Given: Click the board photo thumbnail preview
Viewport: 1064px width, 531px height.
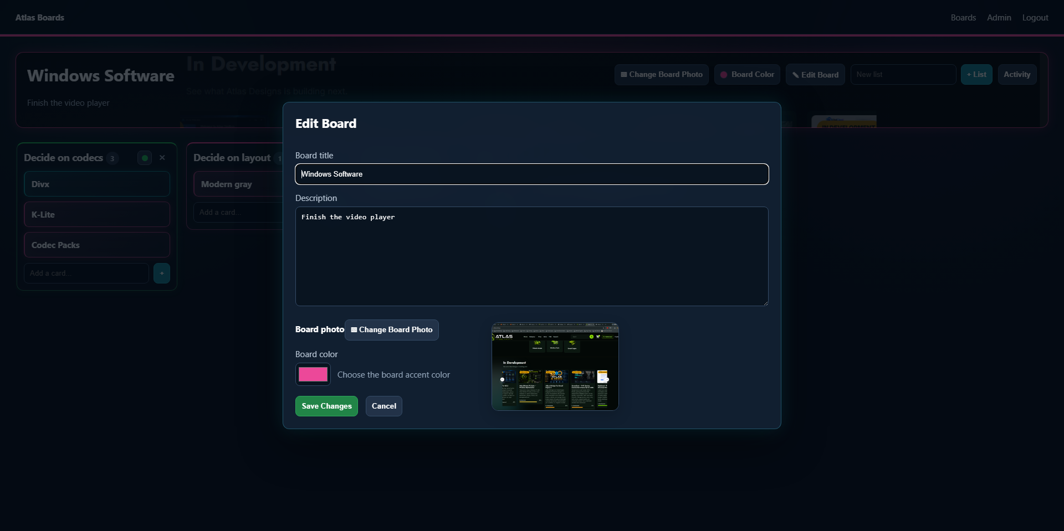Looking at the screenshot, I should (x=555, y=367).
